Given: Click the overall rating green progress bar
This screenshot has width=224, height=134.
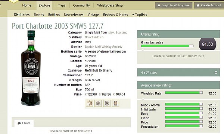Looking at the screenshot, I should (x=167, y=46).
